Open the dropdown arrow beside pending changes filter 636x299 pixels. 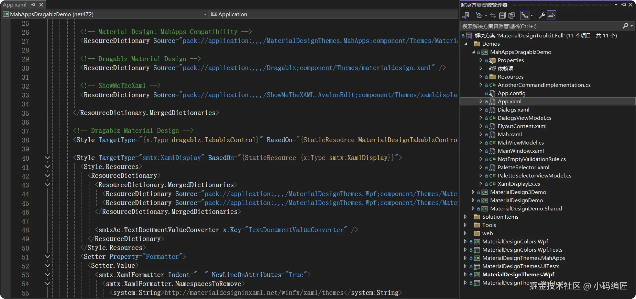coord(486,15)
